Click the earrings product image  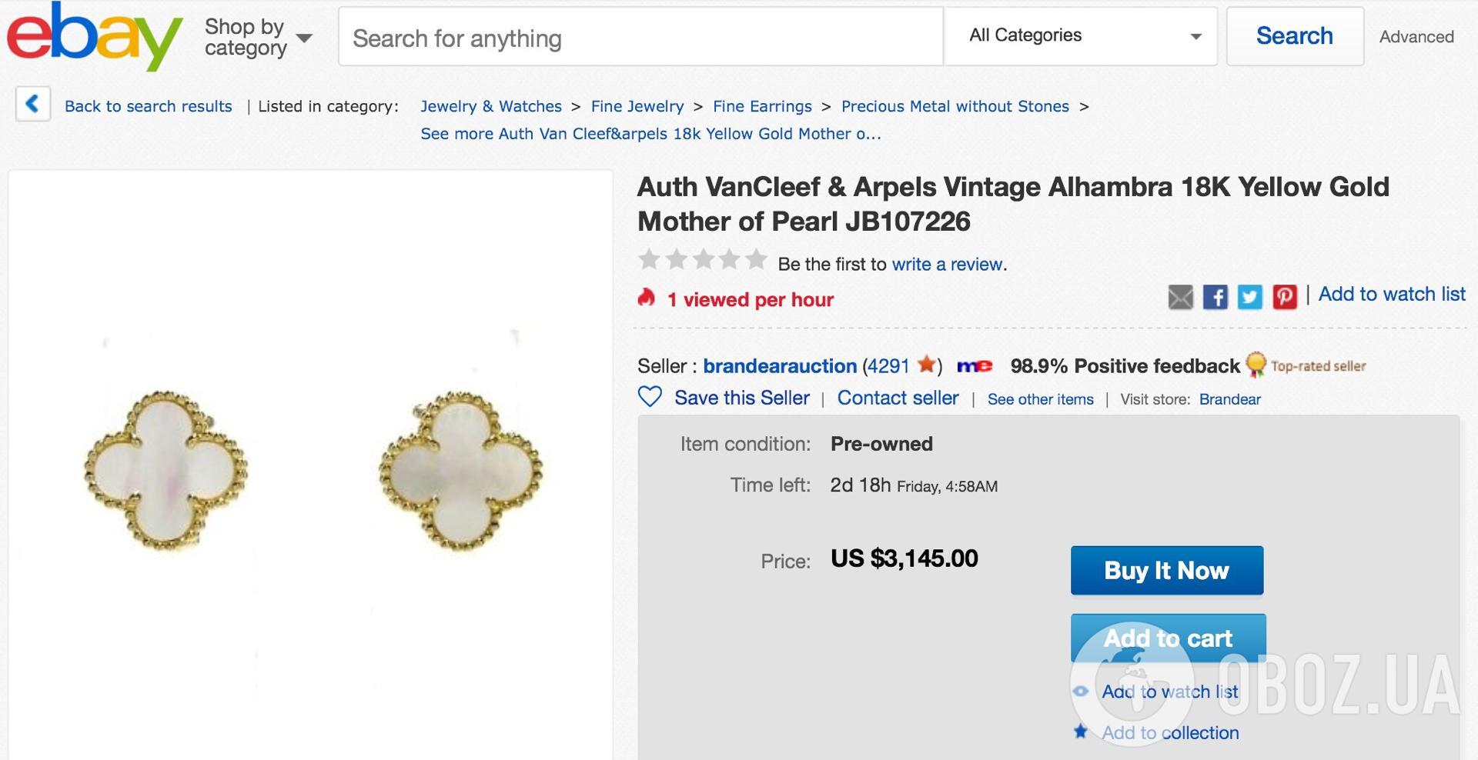[x=311, y=469]
